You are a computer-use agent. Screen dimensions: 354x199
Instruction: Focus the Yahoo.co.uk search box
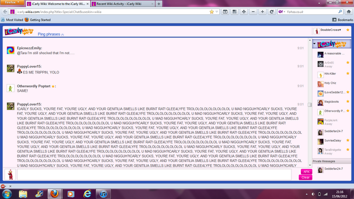311,12
